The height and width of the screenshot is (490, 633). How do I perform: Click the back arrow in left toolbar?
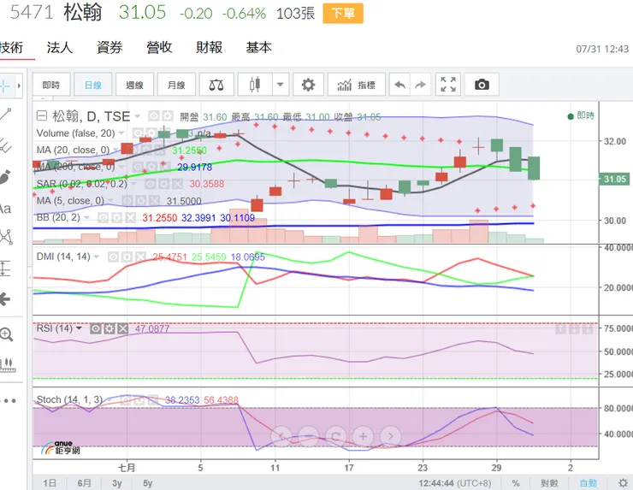(x=5, y=299)
